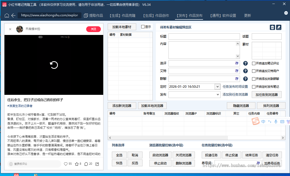Share the note via share icon
Image resolution: width=290 pixels, height=176 pixels.
[x=97, y=164]
